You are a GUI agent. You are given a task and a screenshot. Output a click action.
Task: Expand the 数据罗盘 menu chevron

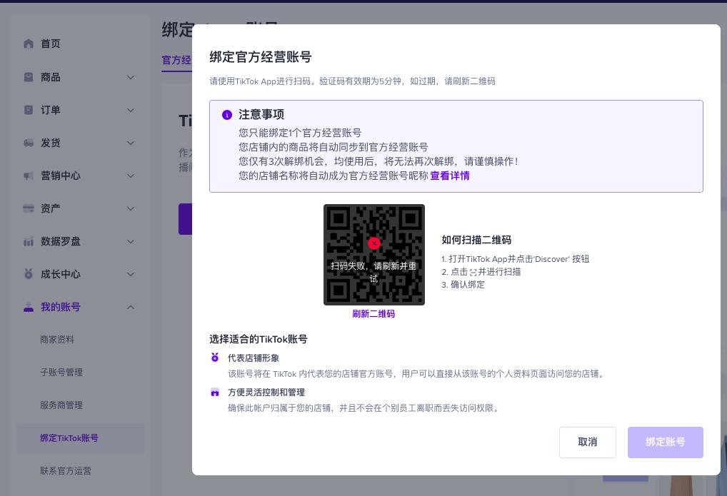(131, 241)
